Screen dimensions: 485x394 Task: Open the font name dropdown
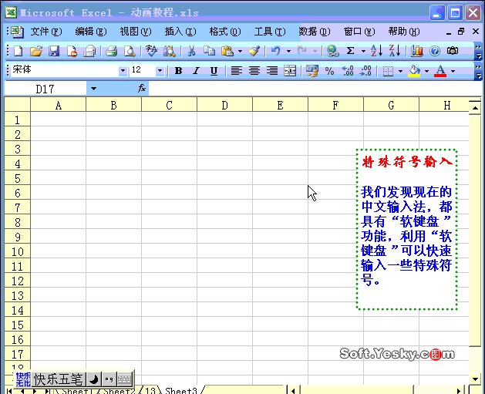coord(123,71)
